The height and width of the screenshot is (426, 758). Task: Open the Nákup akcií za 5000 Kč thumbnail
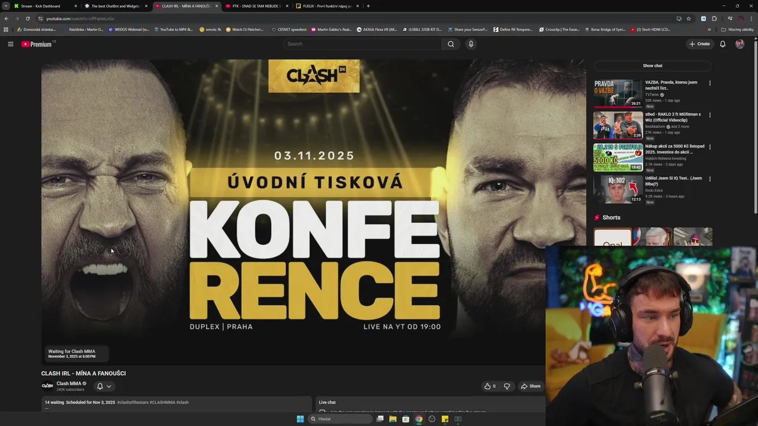pos(618,157)
